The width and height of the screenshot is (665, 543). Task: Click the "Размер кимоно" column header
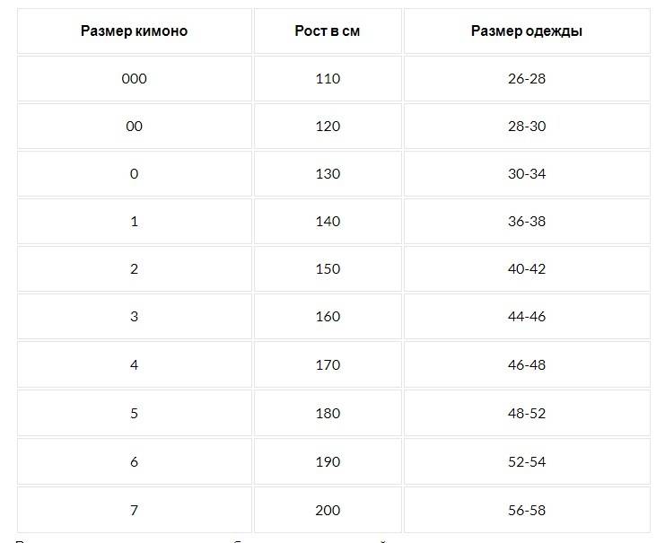[x=135, y=31]
